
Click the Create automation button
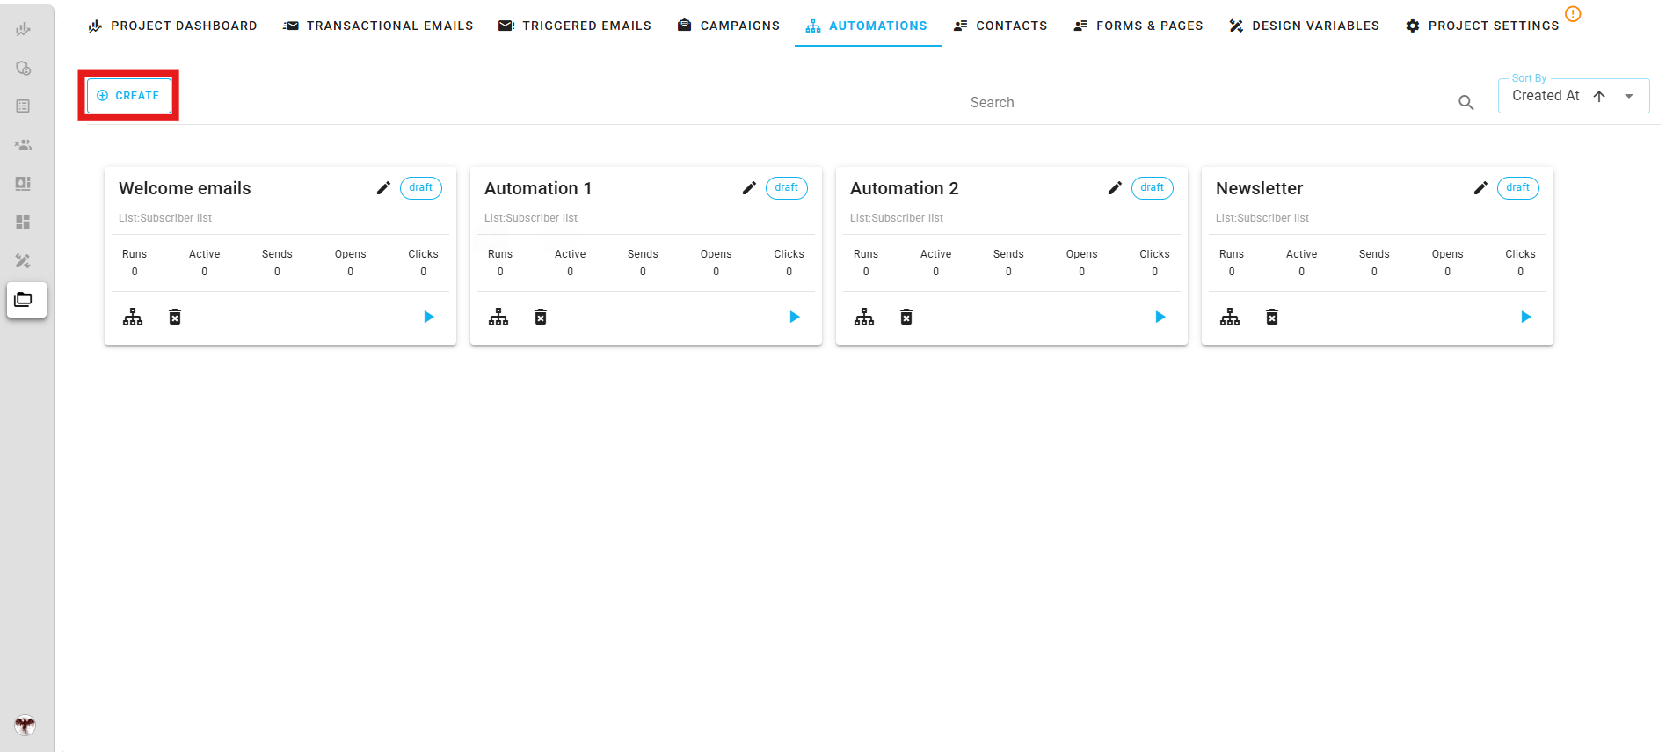[x=128, y=96]
